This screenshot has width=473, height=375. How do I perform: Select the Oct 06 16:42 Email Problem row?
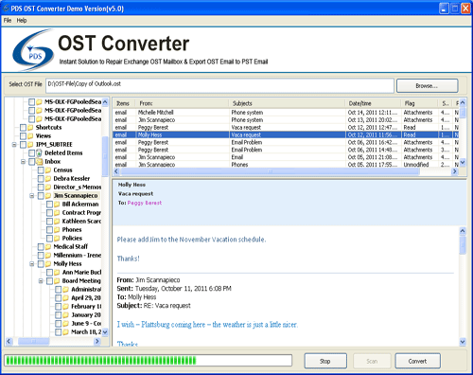pyautogui.click(x=286, y=142)
